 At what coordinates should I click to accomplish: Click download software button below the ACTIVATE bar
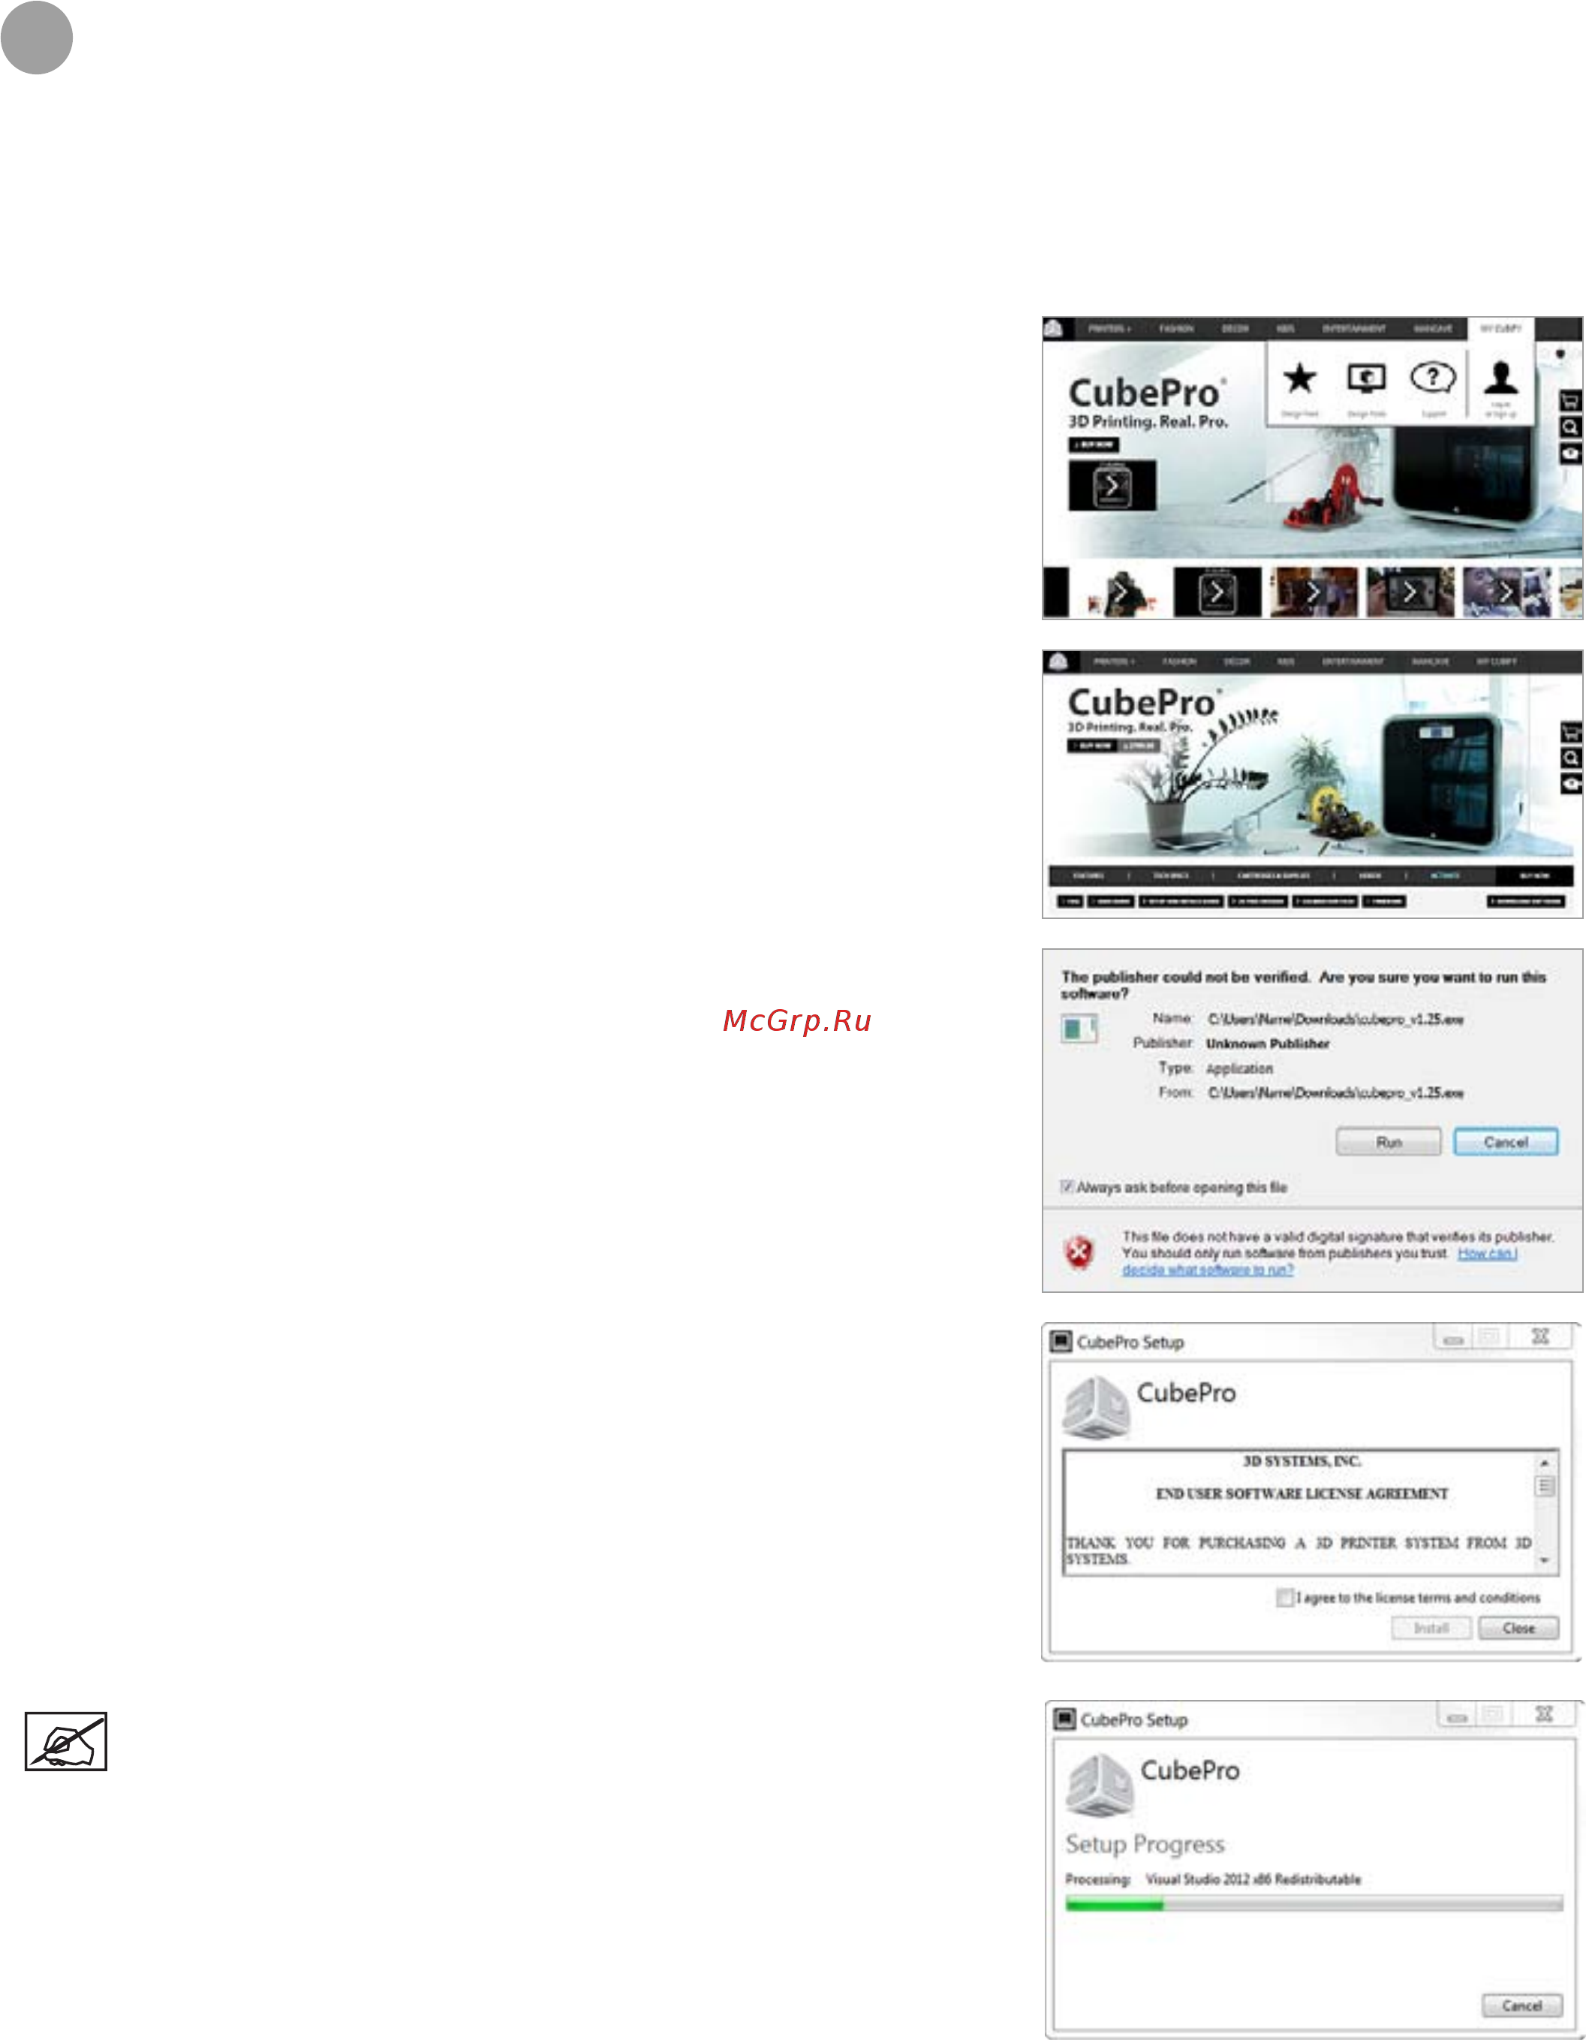pos(1526,902)
